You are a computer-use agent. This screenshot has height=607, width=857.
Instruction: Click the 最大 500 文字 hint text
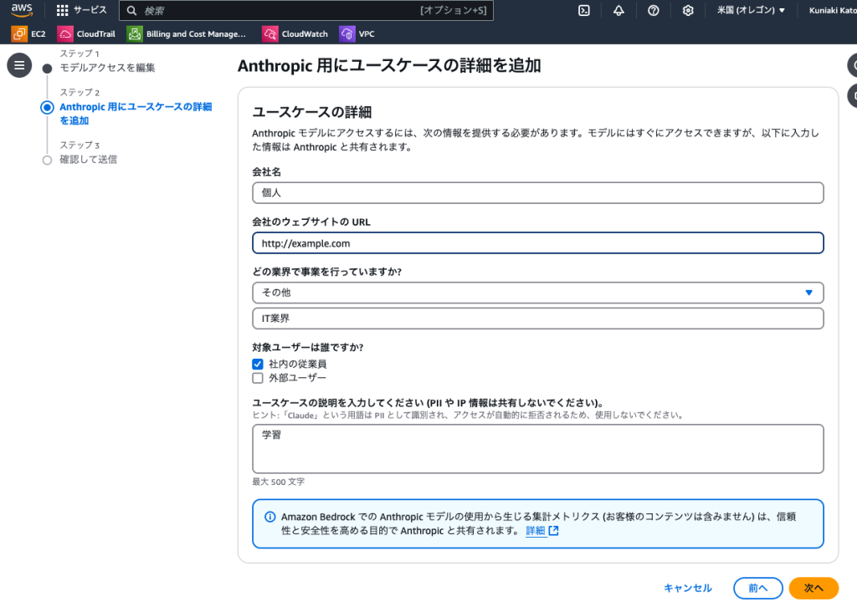tap(278, 482)
